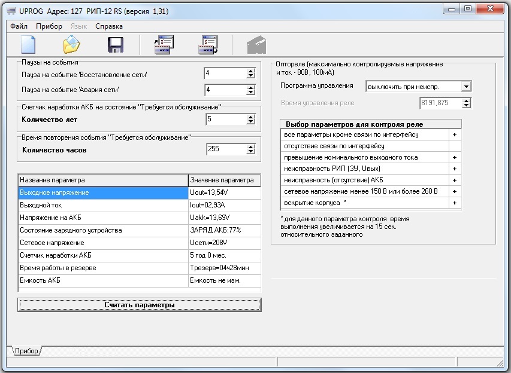Save configuration with the floppy disk icon

[x=115, y=45]
